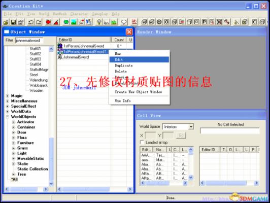Click the light bulb toolbar icon
The width and height of the screenshot is (270, 203).
click(99, 22)
